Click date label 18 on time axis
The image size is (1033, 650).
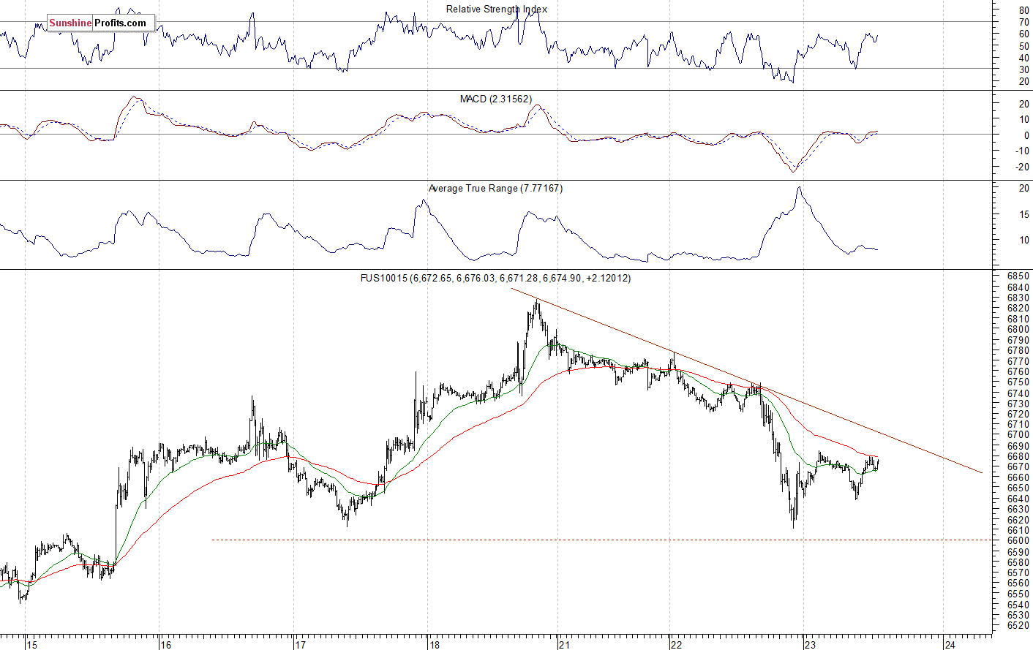point(435,645)
